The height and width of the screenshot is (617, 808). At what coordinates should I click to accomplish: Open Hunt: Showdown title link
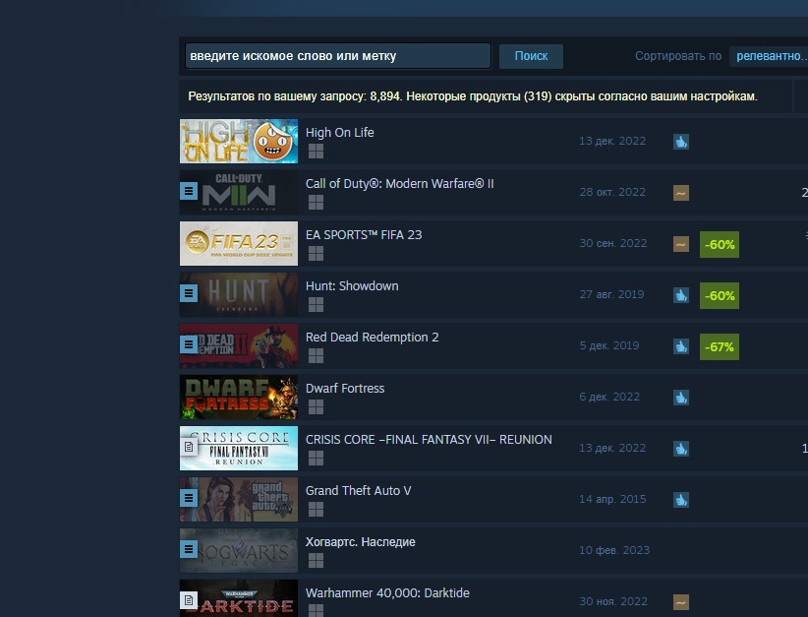[352, 285]
